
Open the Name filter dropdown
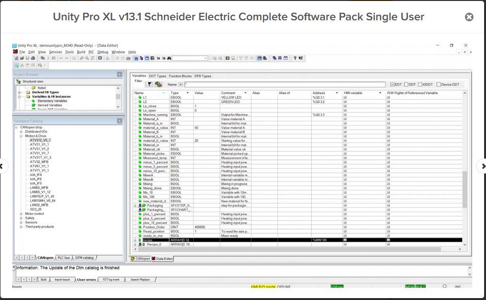point(180,84)
